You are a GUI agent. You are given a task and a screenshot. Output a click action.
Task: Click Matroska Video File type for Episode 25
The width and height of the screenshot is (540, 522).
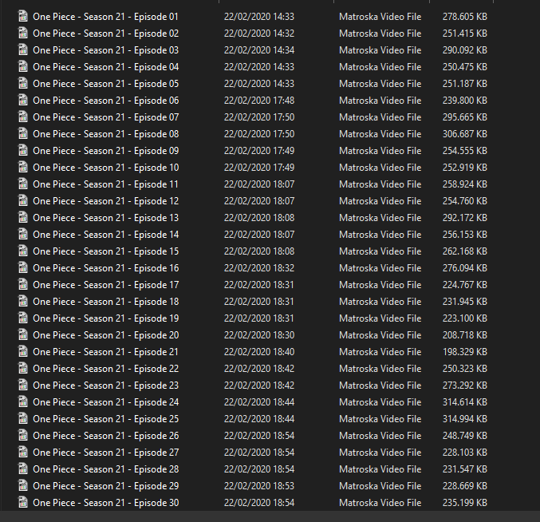pos(380,419)
